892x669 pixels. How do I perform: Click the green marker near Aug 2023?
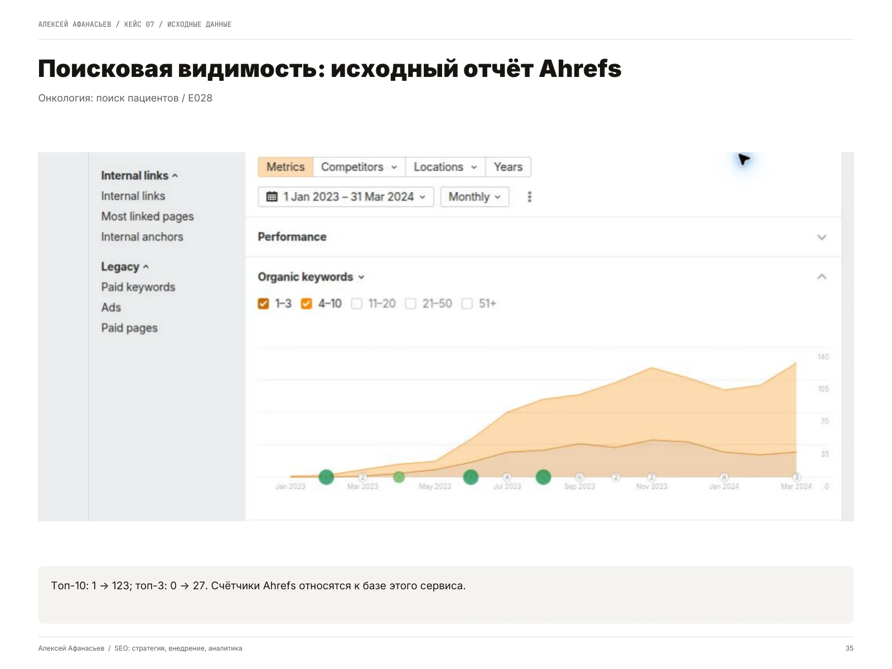tap(544, 477)
